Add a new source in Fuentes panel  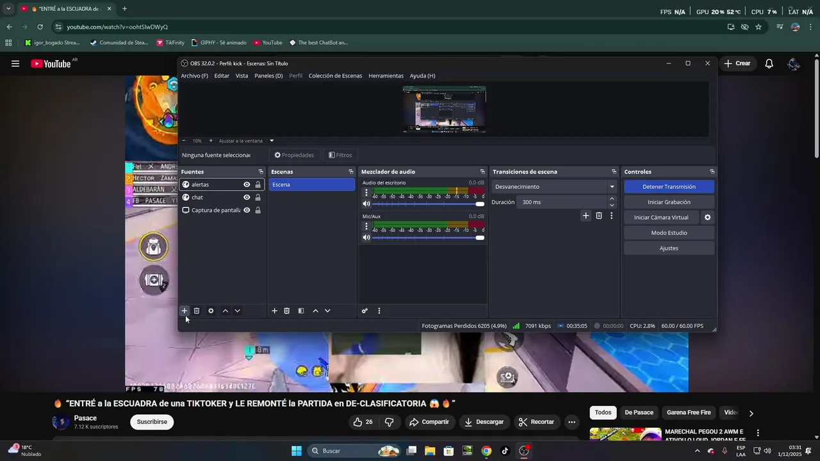(x=184, y=311)
